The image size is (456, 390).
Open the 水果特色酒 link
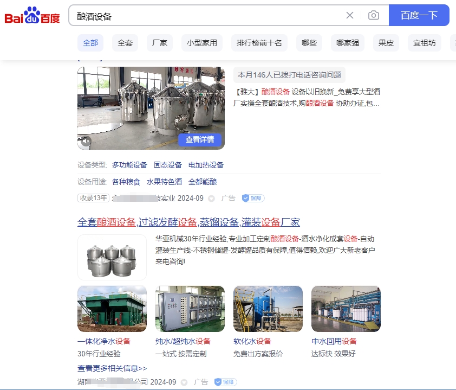coord(164,182)
